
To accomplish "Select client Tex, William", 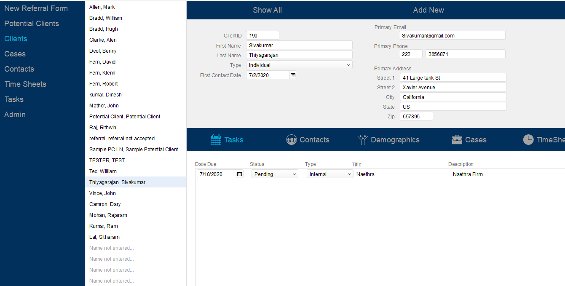I will 136,171.
